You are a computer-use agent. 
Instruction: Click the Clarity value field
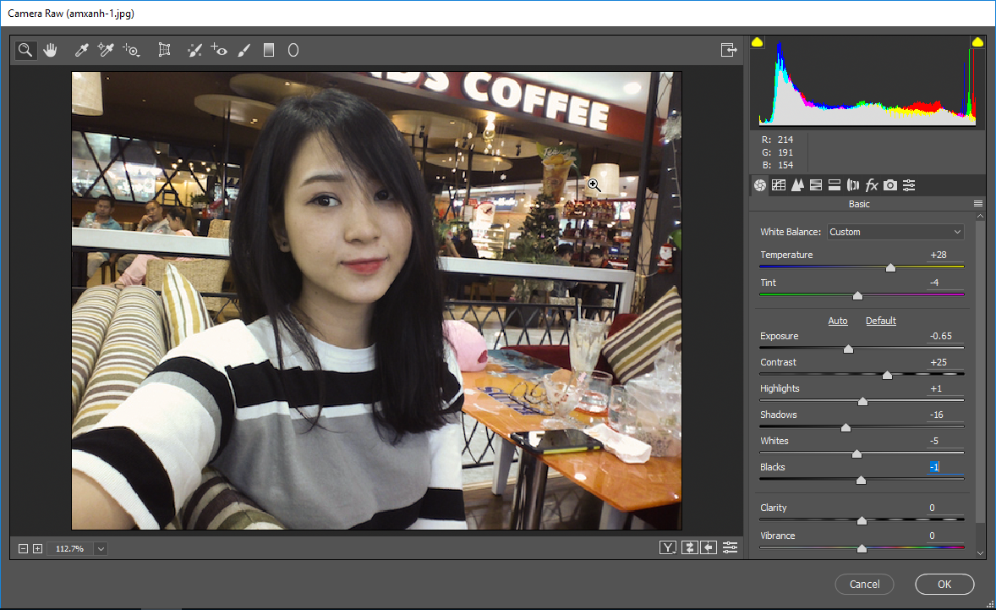944,508
